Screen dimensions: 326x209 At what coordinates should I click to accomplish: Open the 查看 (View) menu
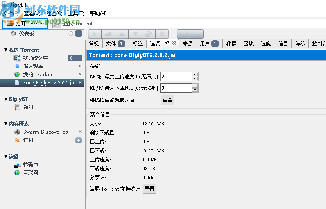pyautogui.click(x=32, y=14)
